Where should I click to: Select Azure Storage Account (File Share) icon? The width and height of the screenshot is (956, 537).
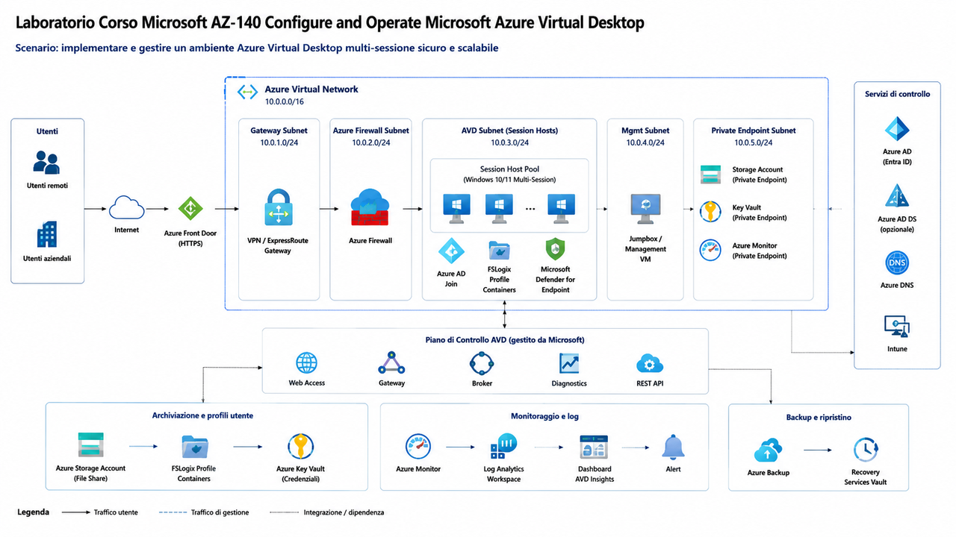click(90, 446)
